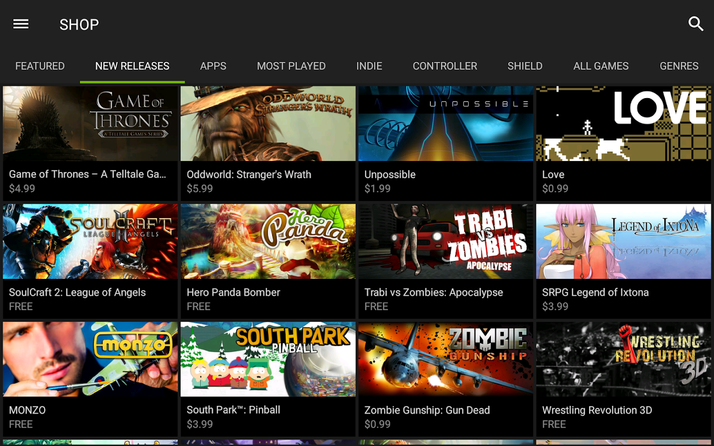The height and width of the screenshot is (446, 714).
Task: Open the Hero Panda Bomber thumbnail
Action: (x=268, y=241)
